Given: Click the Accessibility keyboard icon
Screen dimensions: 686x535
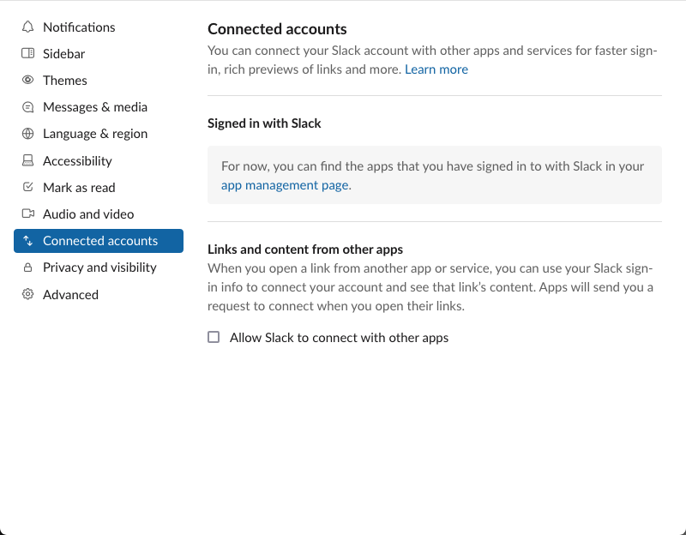Looking at the screenshot, I should 27,160.
